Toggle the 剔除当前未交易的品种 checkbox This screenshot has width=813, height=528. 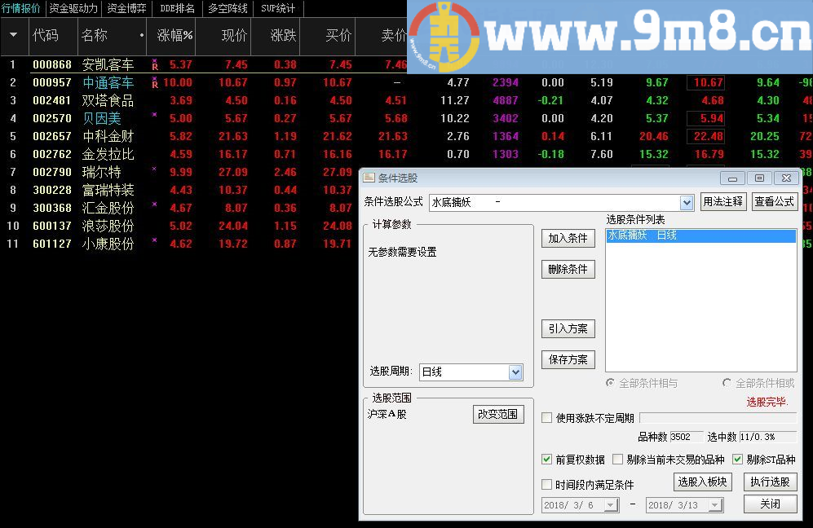(617, 460)
